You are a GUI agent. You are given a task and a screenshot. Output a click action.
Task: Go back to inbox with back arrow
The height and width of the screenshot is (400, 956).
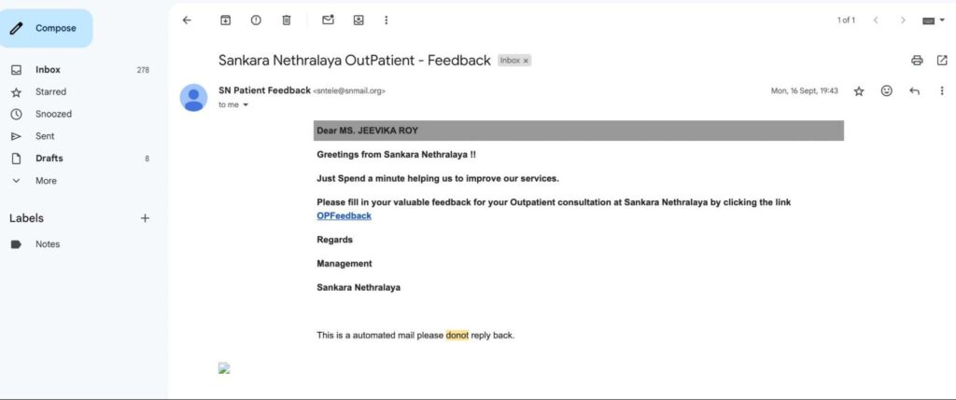tap(187, 20)
